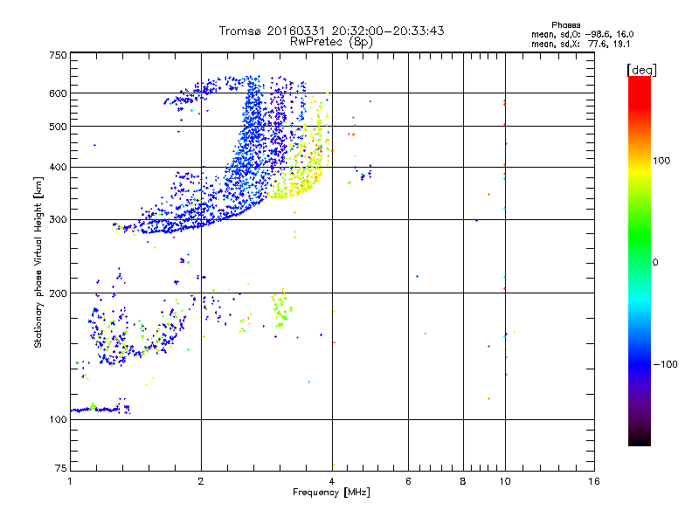Click x-axis tick label '8'

463,481
